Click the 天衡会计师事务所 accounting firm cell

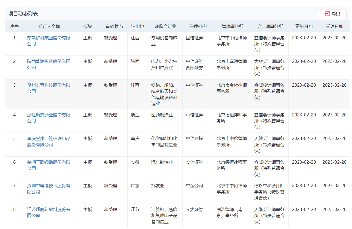(270, 216)
